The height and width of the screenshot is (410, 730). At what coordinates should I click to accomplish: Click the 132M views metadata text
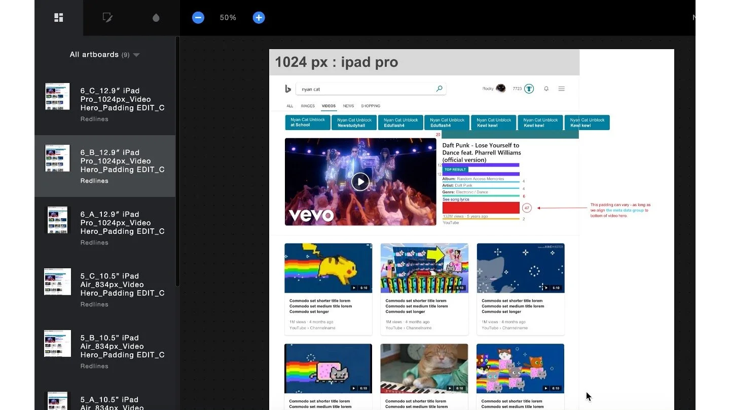pyautogui.click(x=465, y=216)
